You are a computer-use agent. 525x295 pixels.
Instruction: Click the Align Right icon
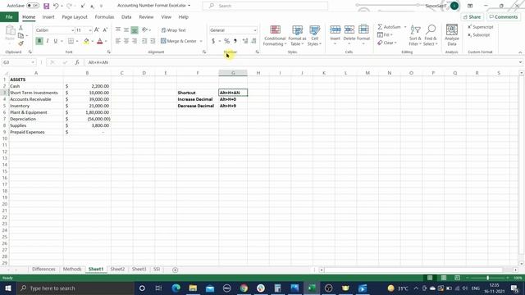coord(135,41)
